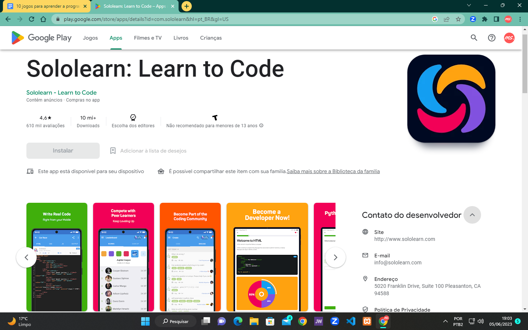Open XAMPP from the taskbar

click(367, 322)
